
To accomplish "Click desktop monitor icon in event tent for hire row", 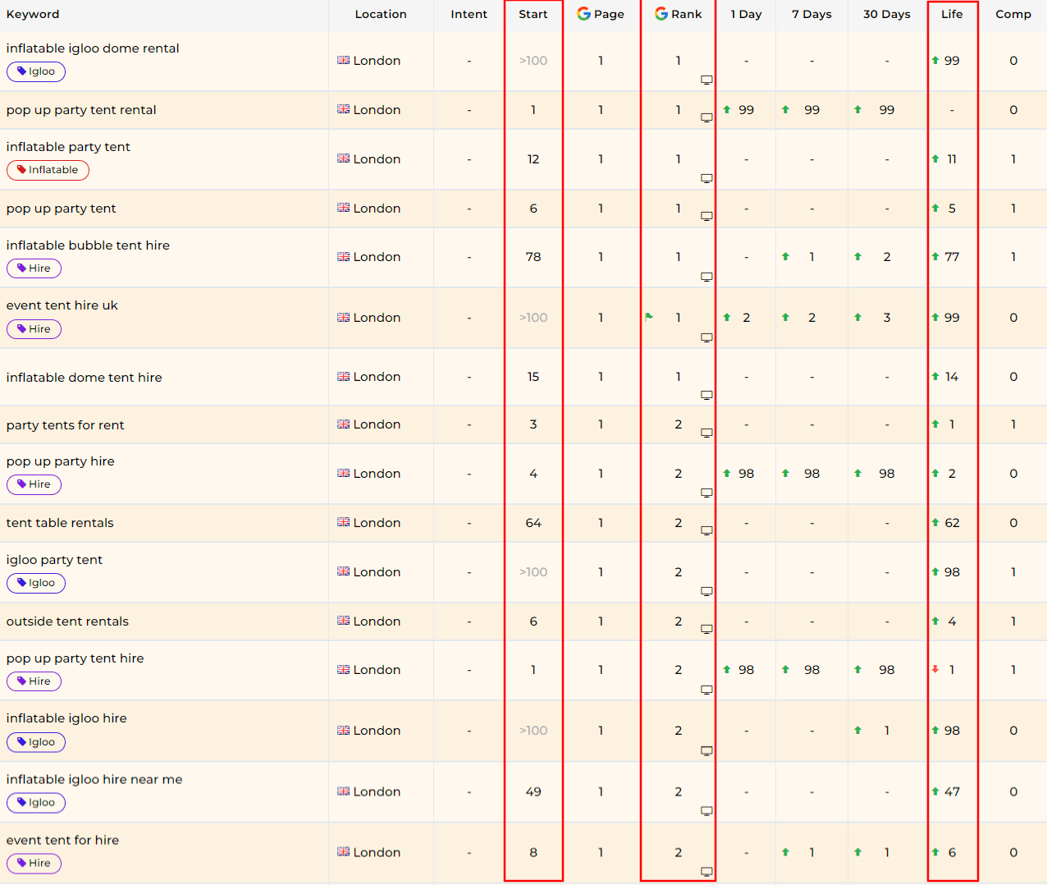I will [x=706, y=871].
